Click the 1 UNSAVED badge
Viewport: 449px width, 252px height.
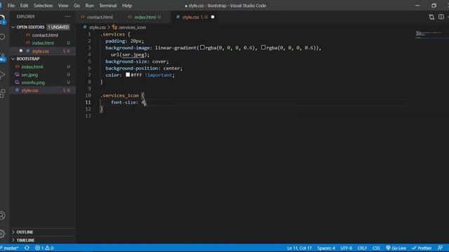58,27
